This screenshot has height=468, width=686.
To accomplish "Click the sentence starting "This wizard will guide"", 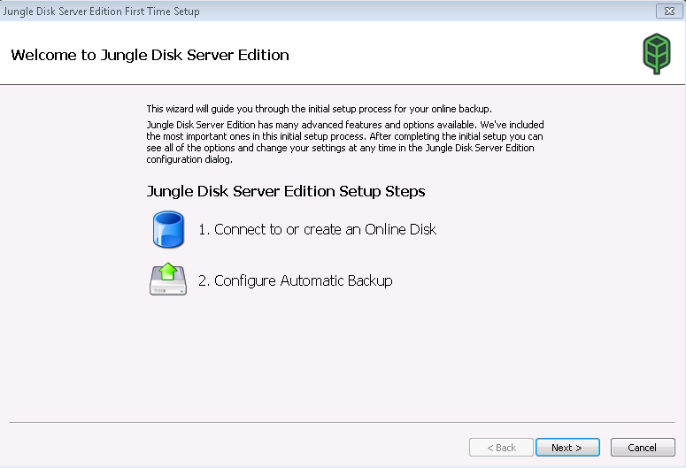I will 319,109.
